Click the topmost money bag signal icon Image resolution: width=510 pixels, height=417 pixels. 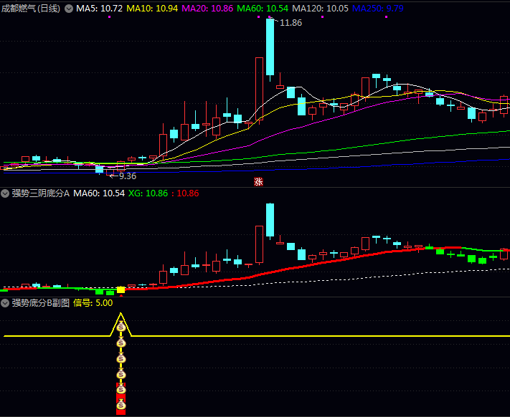point(121,328)
